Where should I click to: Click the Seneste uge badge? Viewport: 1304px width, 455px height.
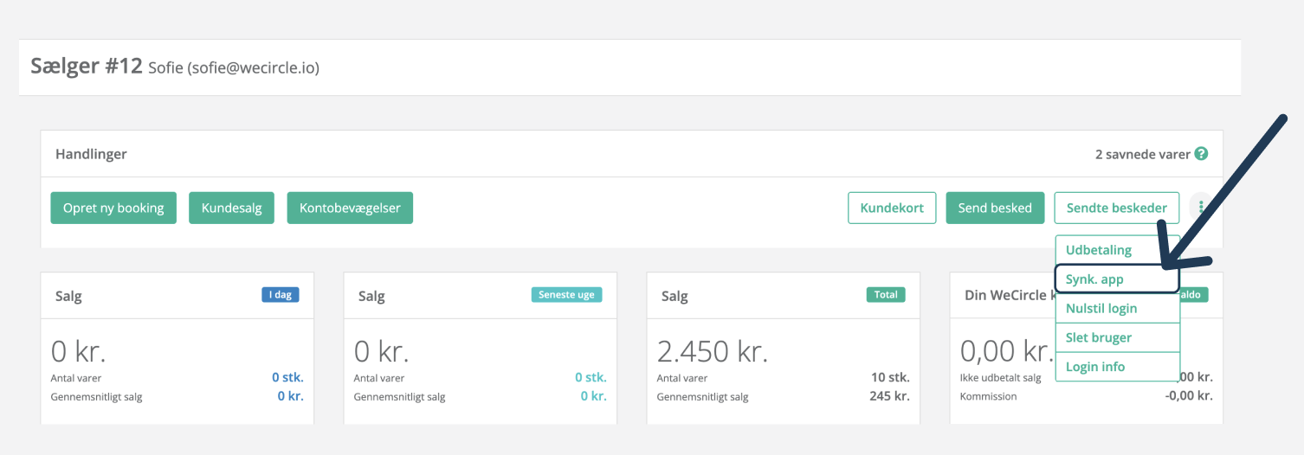click(x=567, y=295)
